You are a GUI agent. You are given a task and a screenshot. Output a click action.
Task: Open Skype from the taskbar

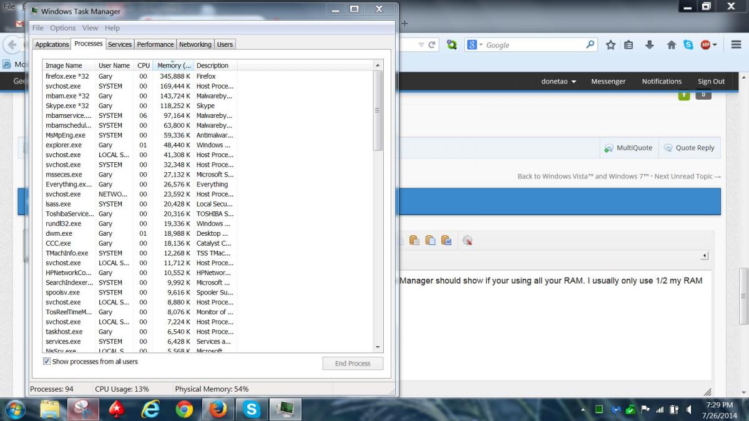pos(252,409)
